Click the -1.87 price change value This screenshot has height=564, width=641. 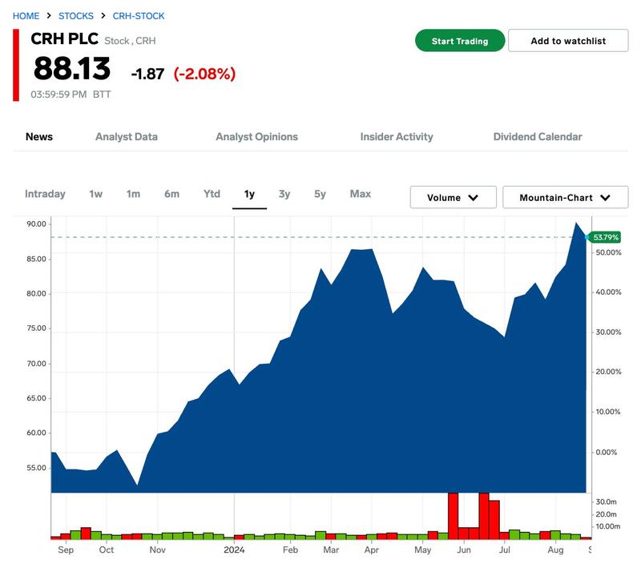[x=147, y=74]
